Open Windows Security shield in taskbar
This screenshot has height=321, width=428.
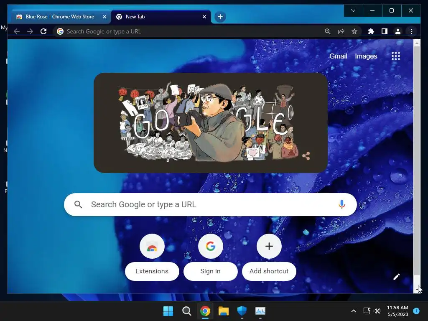(x=242, y=311)
